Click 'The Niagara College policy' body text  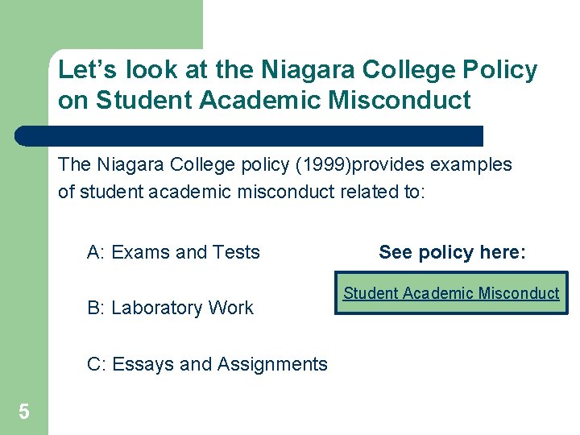175,164
